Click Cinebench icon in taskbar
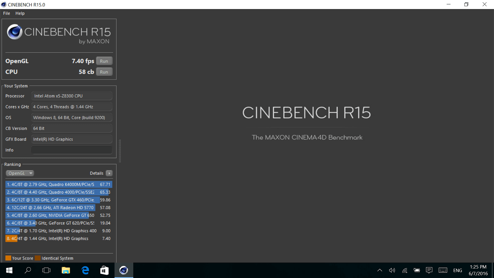 124,270
